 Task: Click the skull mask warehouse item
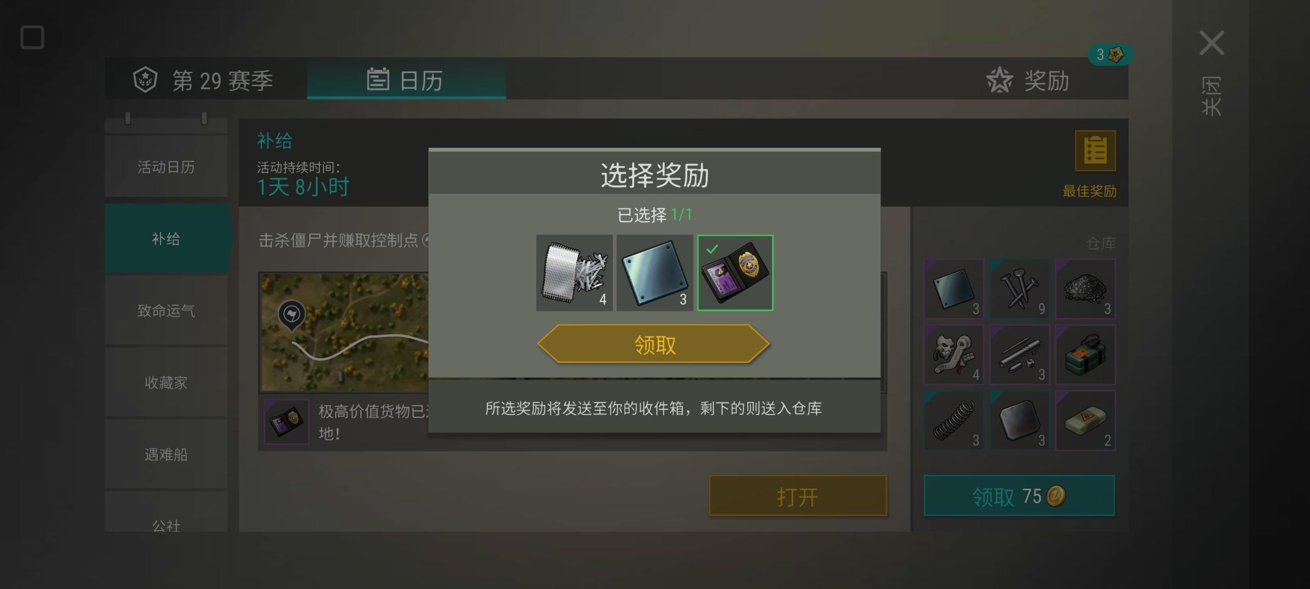pos(954,355)
